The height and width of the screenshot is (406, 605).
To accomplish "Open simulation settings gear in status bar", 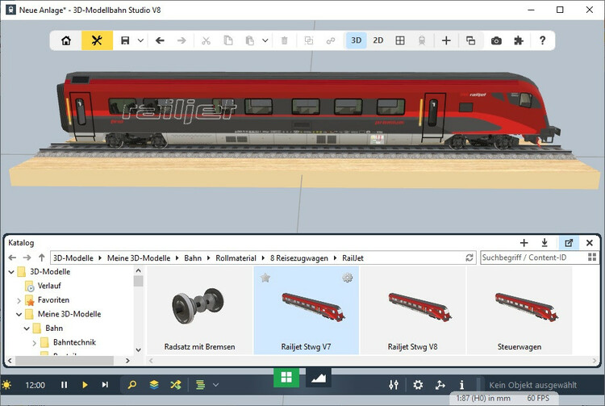I will click(x=418, y=385).
